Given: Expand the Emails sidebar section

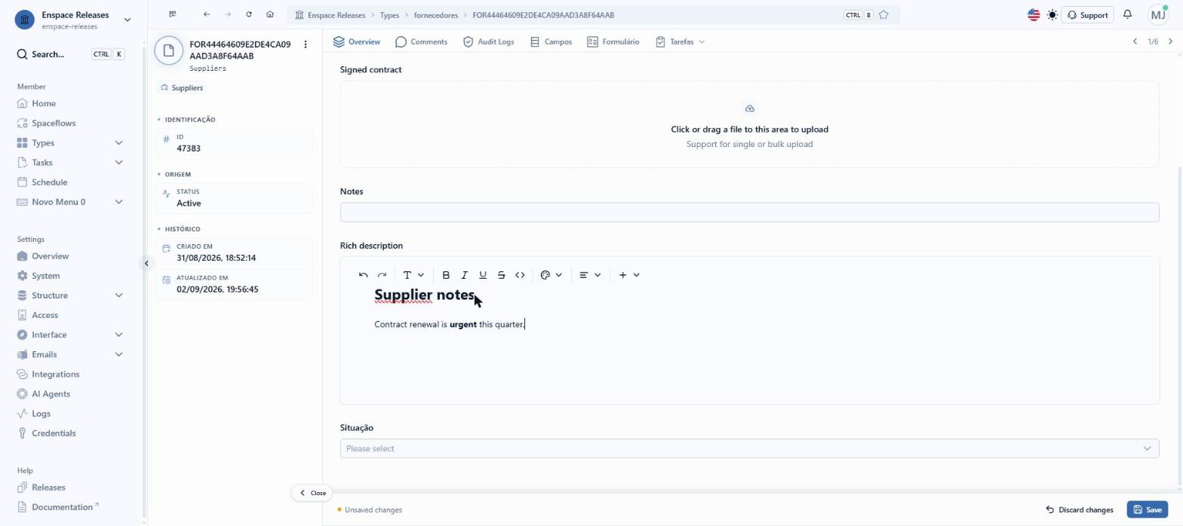Looking at the screenshot, I should (x=71, y=354).
